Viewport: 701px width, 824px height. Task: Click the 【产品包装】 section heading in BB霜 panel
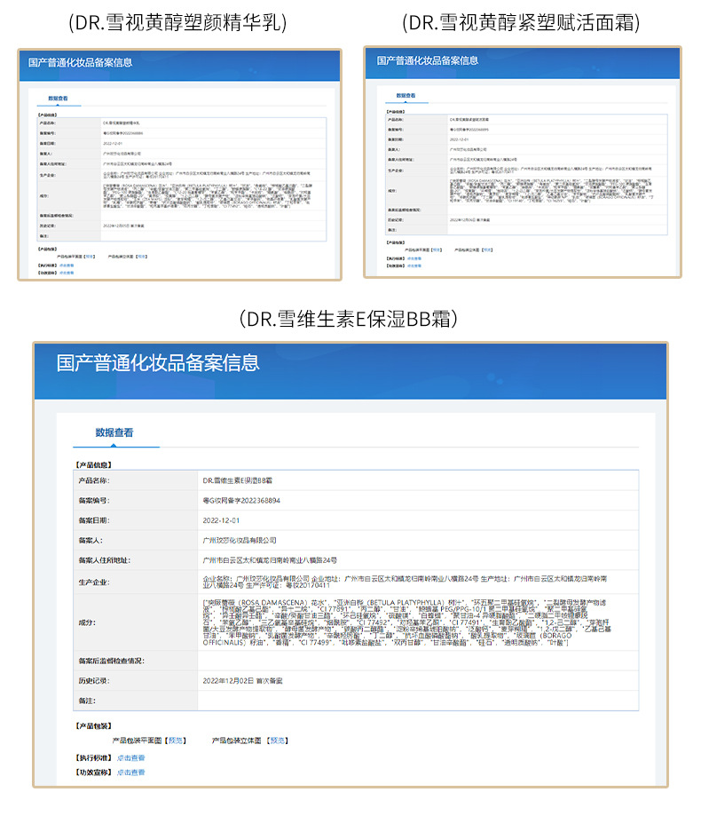click(x=94, y=725)
